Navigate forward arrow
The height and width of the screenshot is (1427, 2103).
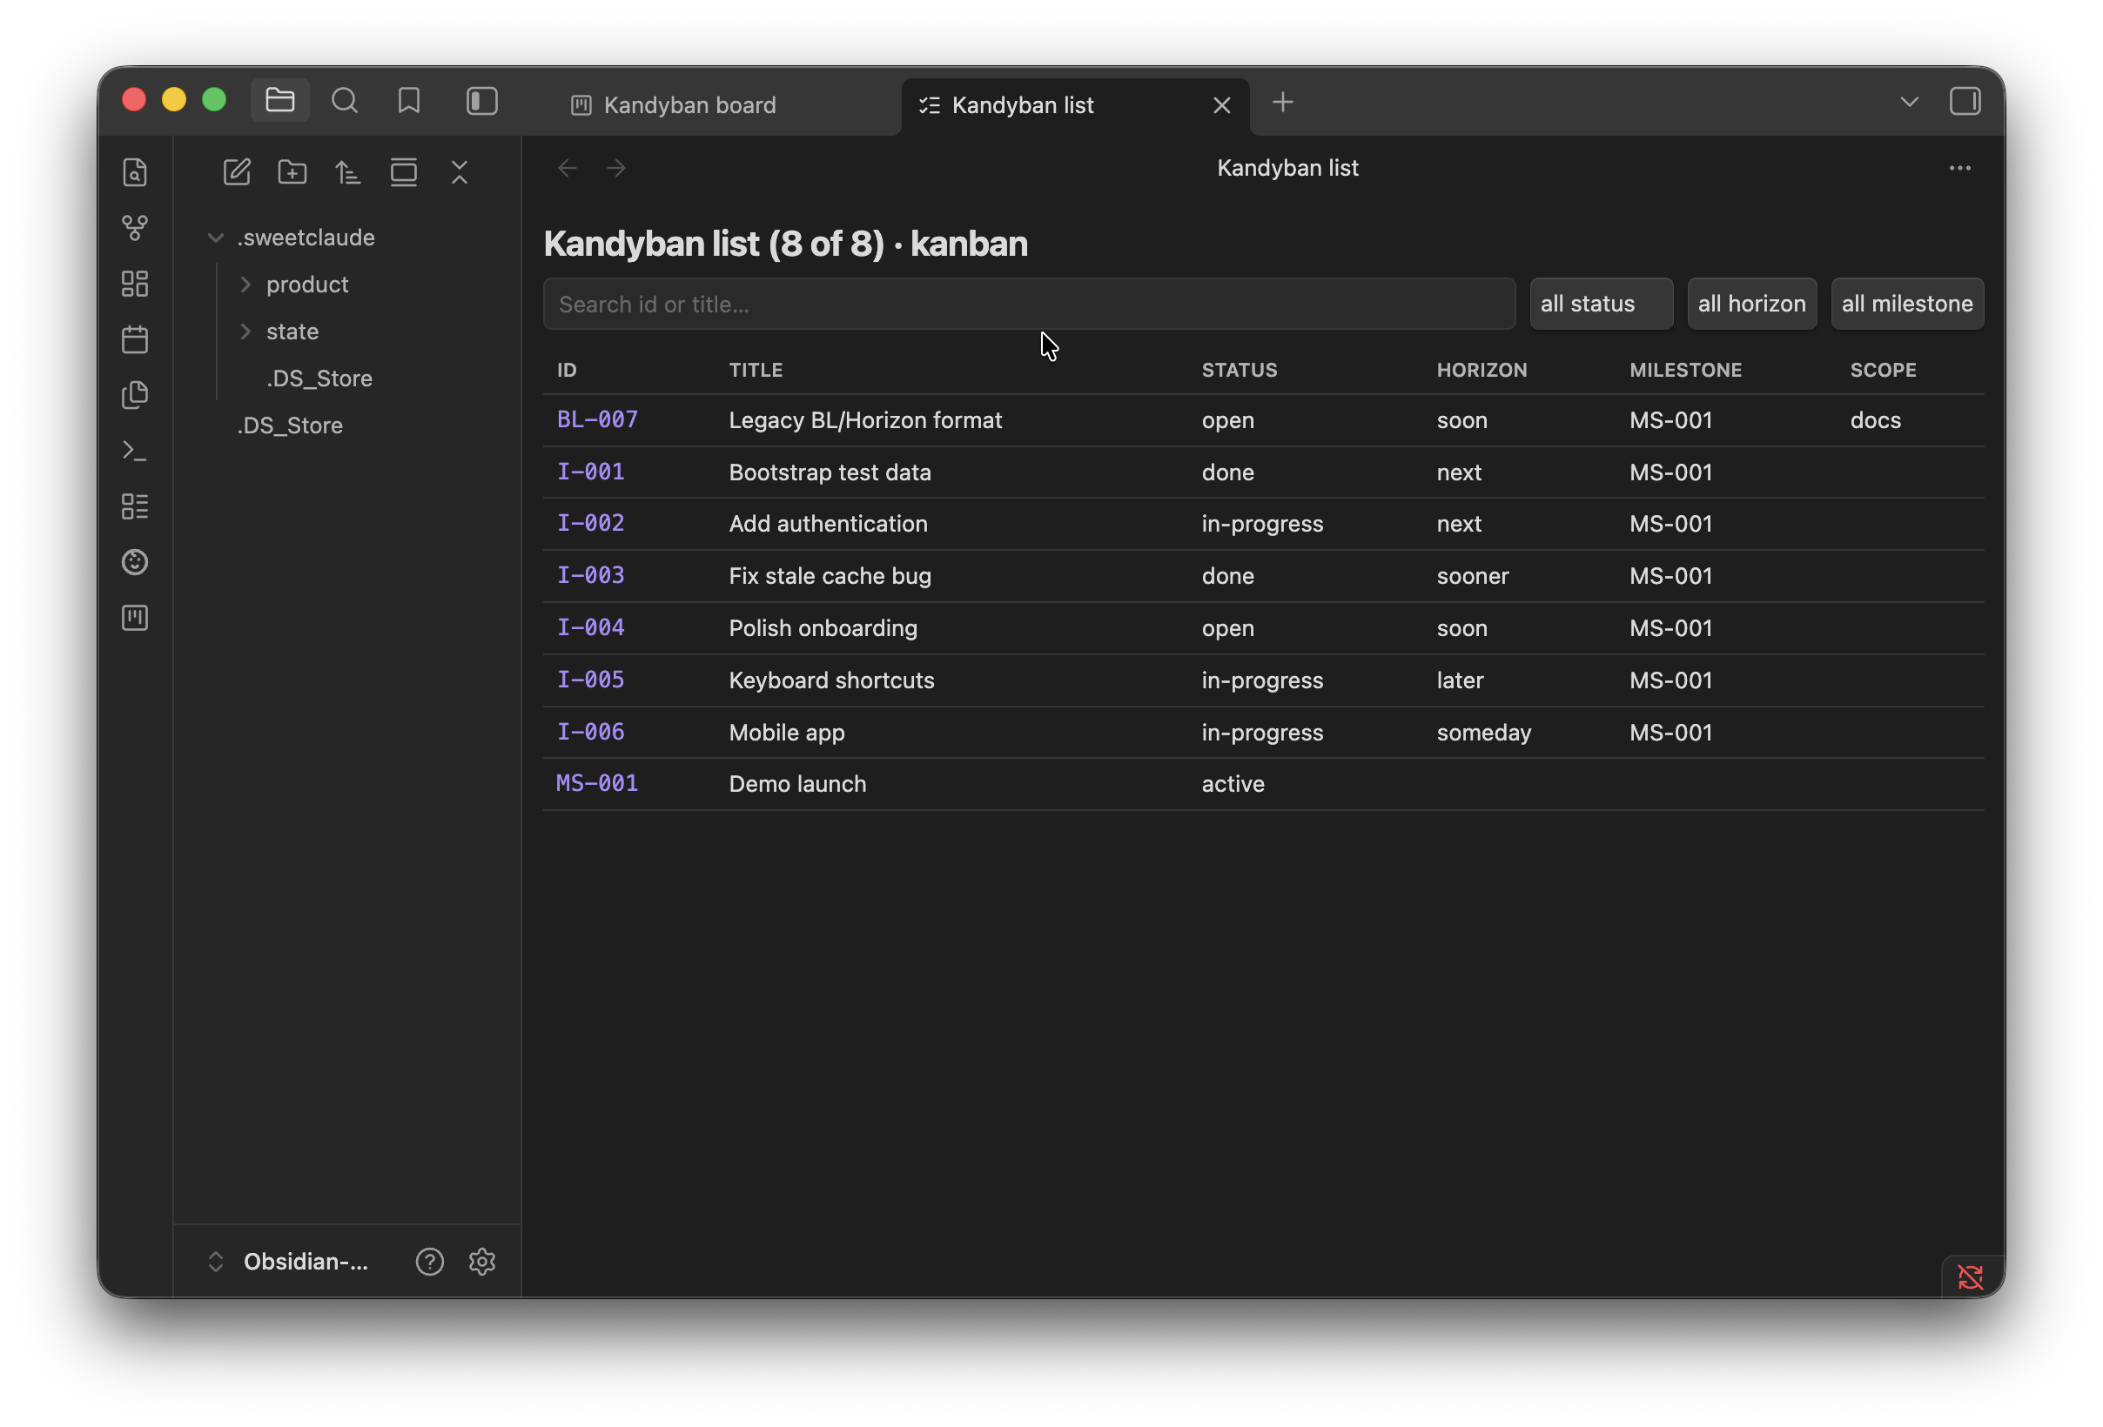pyautogui.click(x=616, y=168)
